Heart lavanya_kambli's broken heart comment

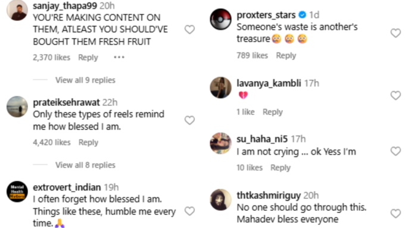click(x=395, y=95)
